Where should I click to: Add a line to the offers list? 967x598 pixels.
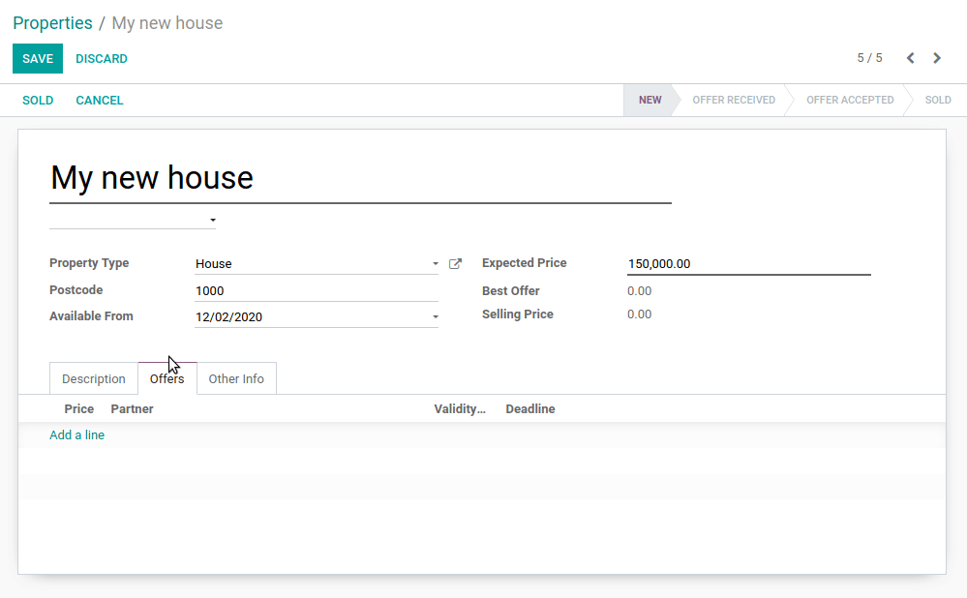point(76,434)
